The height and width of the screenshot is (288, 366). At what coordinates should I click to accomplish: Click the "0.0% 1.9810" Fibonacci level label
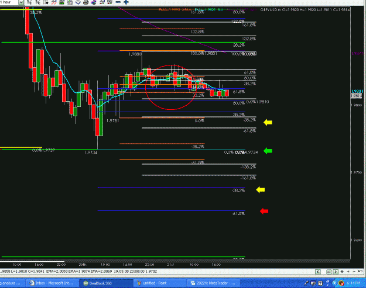click(x=258, y=102)
